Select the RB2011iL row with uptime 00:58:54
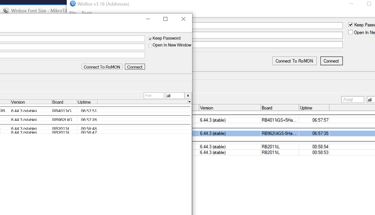This screenshot has width=375, height=215. (x=284, y=147)
